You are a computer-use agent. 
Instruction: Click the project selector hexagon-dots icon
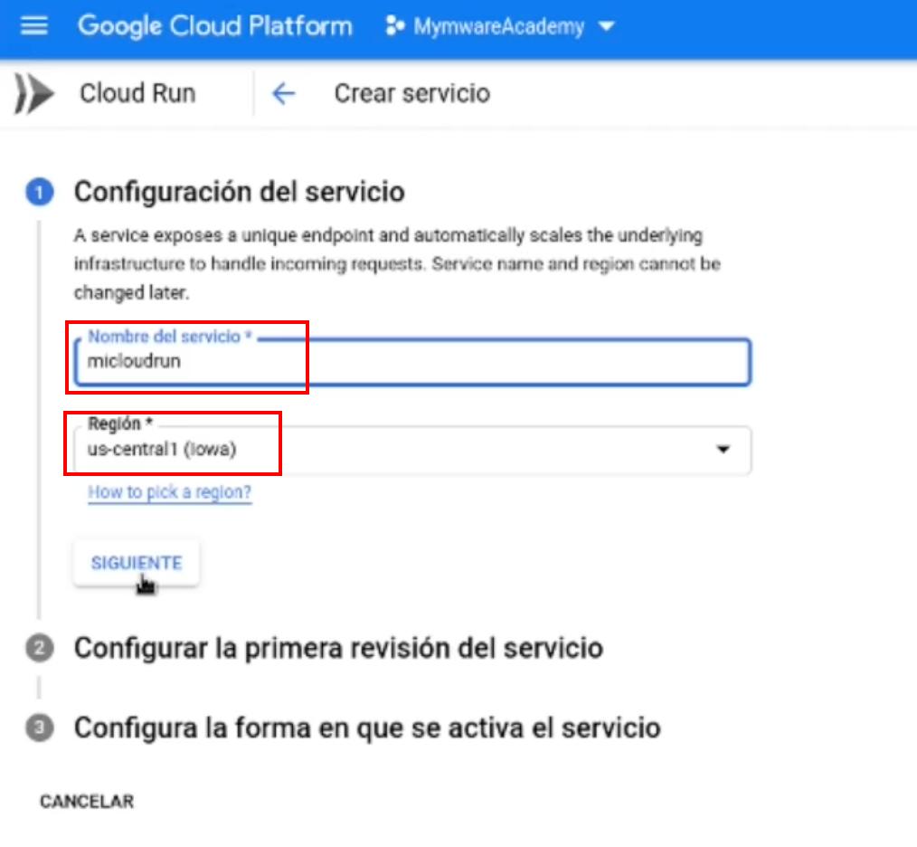394,26
